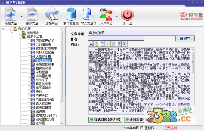This screenshot has height=131, width=204.
Task: Click the red 退出 power icon
Action: (128, 14)
